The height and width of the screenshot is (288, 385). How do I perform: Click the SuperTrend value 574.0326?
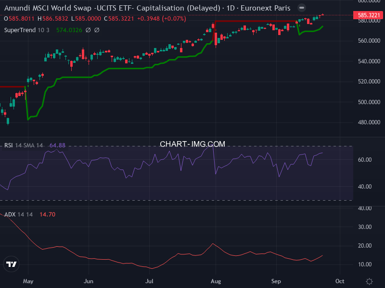pos(69,30)
